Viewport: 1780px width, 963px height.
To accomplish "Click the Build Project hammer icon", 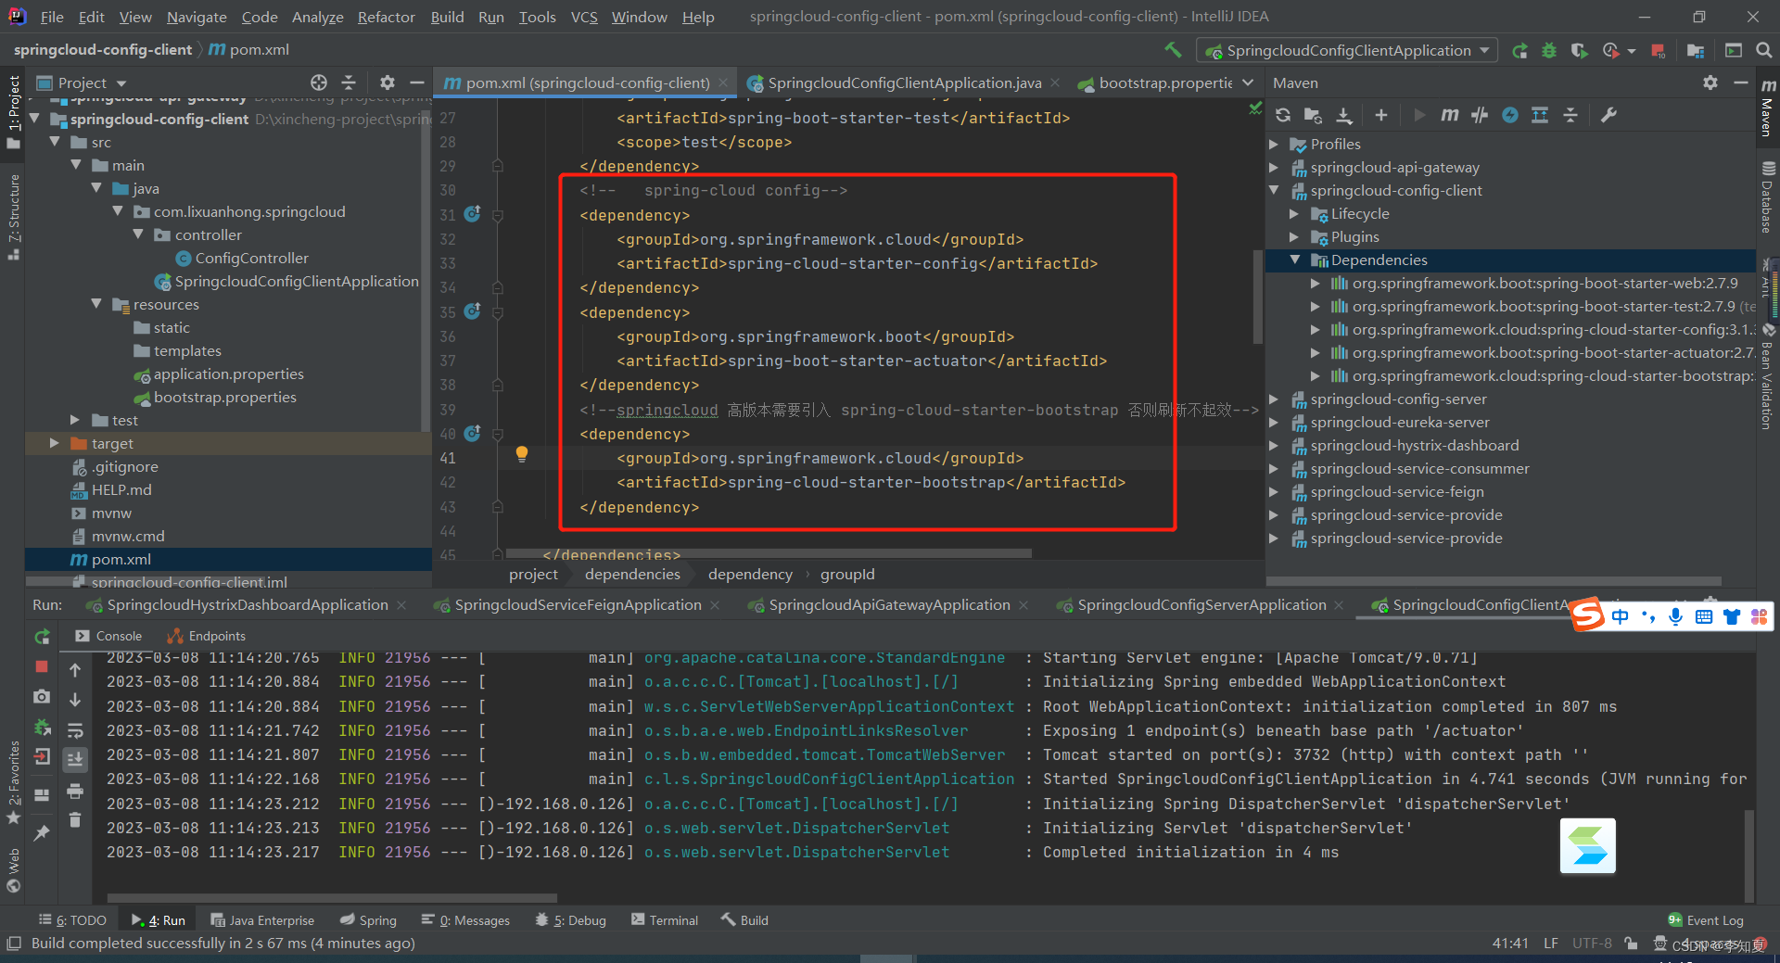I will pos(1173,50).
